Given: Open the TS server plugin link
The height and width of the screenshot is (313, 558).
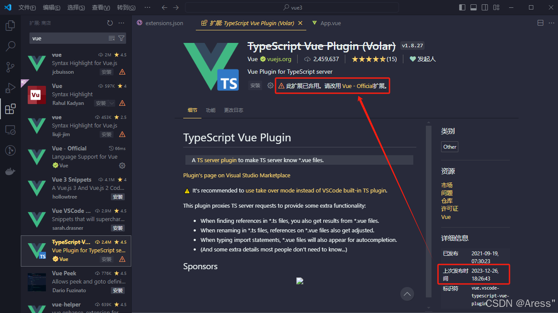Looking at the screenshot, I should 217,160.
